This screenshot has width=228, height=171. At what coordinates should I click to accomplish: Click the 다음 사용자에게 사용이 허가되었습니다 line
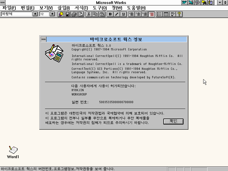tap(103, 86)
